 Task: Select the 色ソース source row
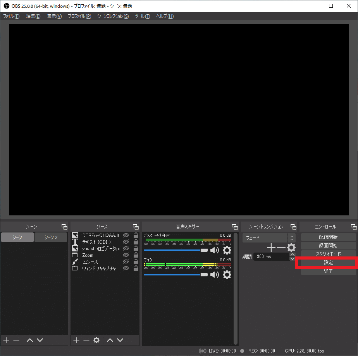[105, 262]
